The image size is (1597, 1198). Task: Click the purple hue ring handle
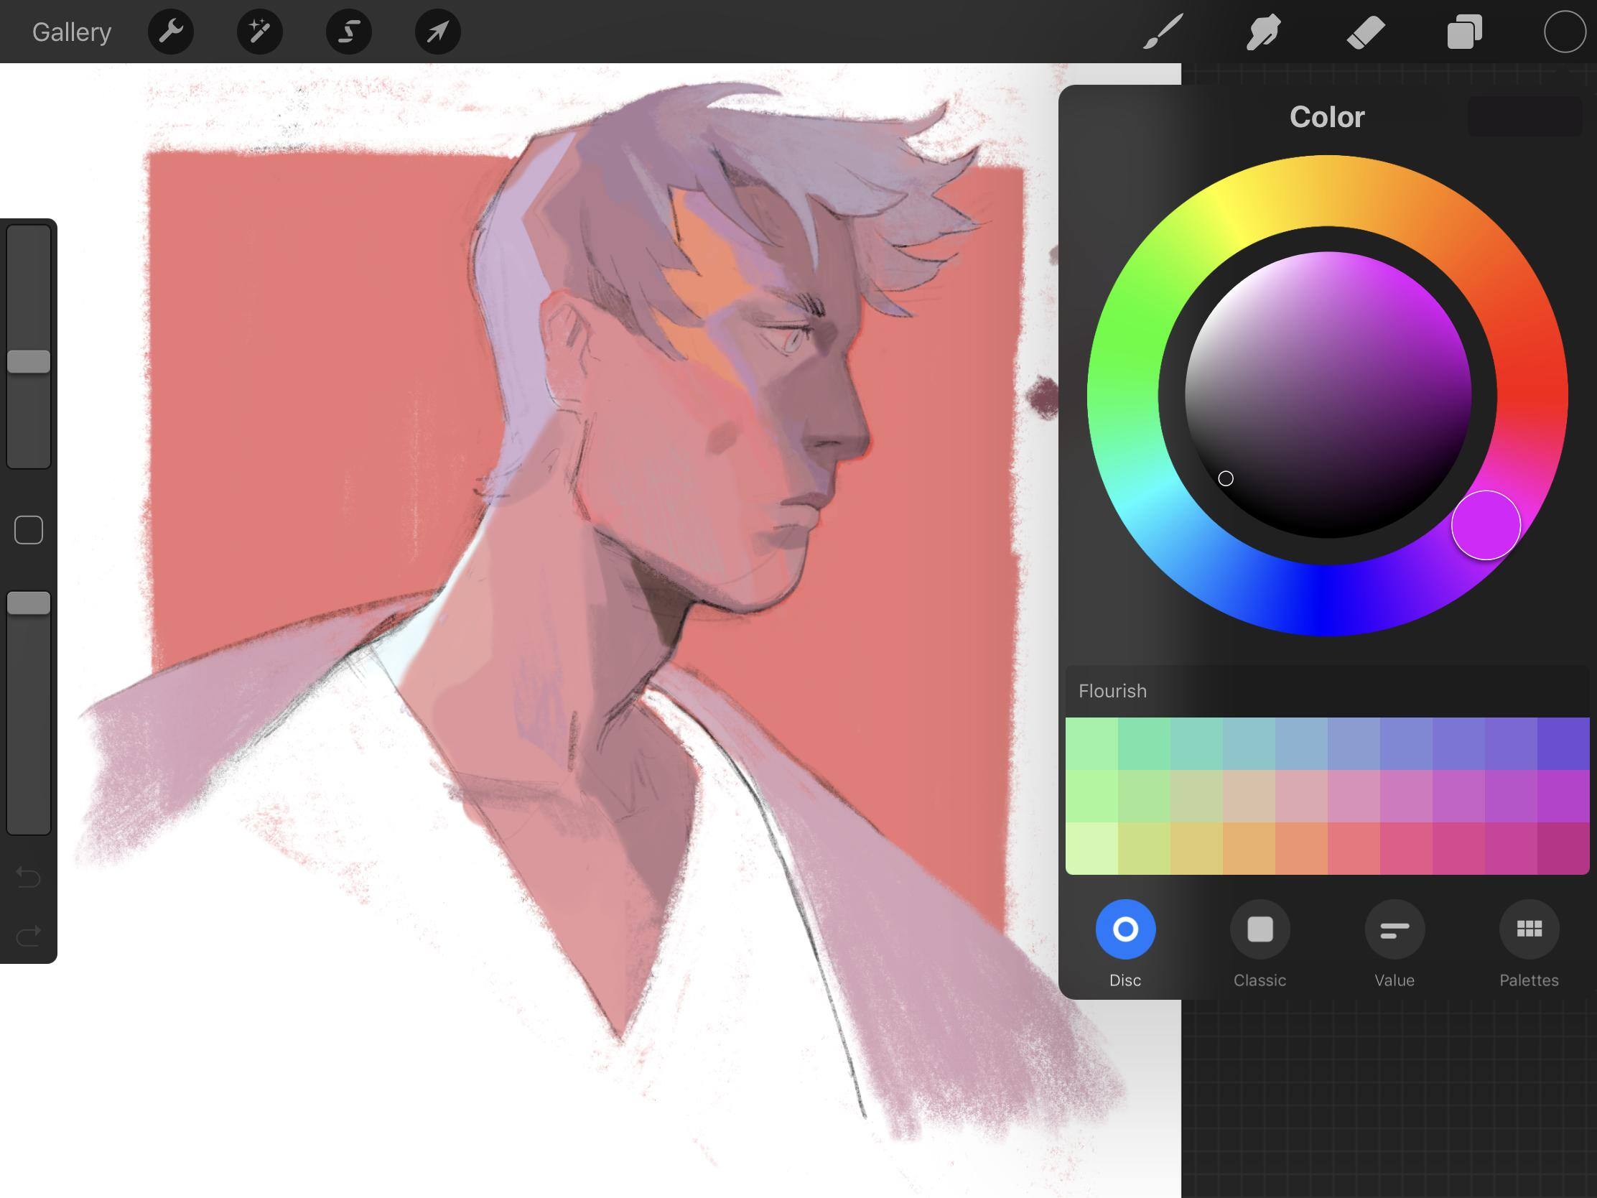pos(1486,525)
